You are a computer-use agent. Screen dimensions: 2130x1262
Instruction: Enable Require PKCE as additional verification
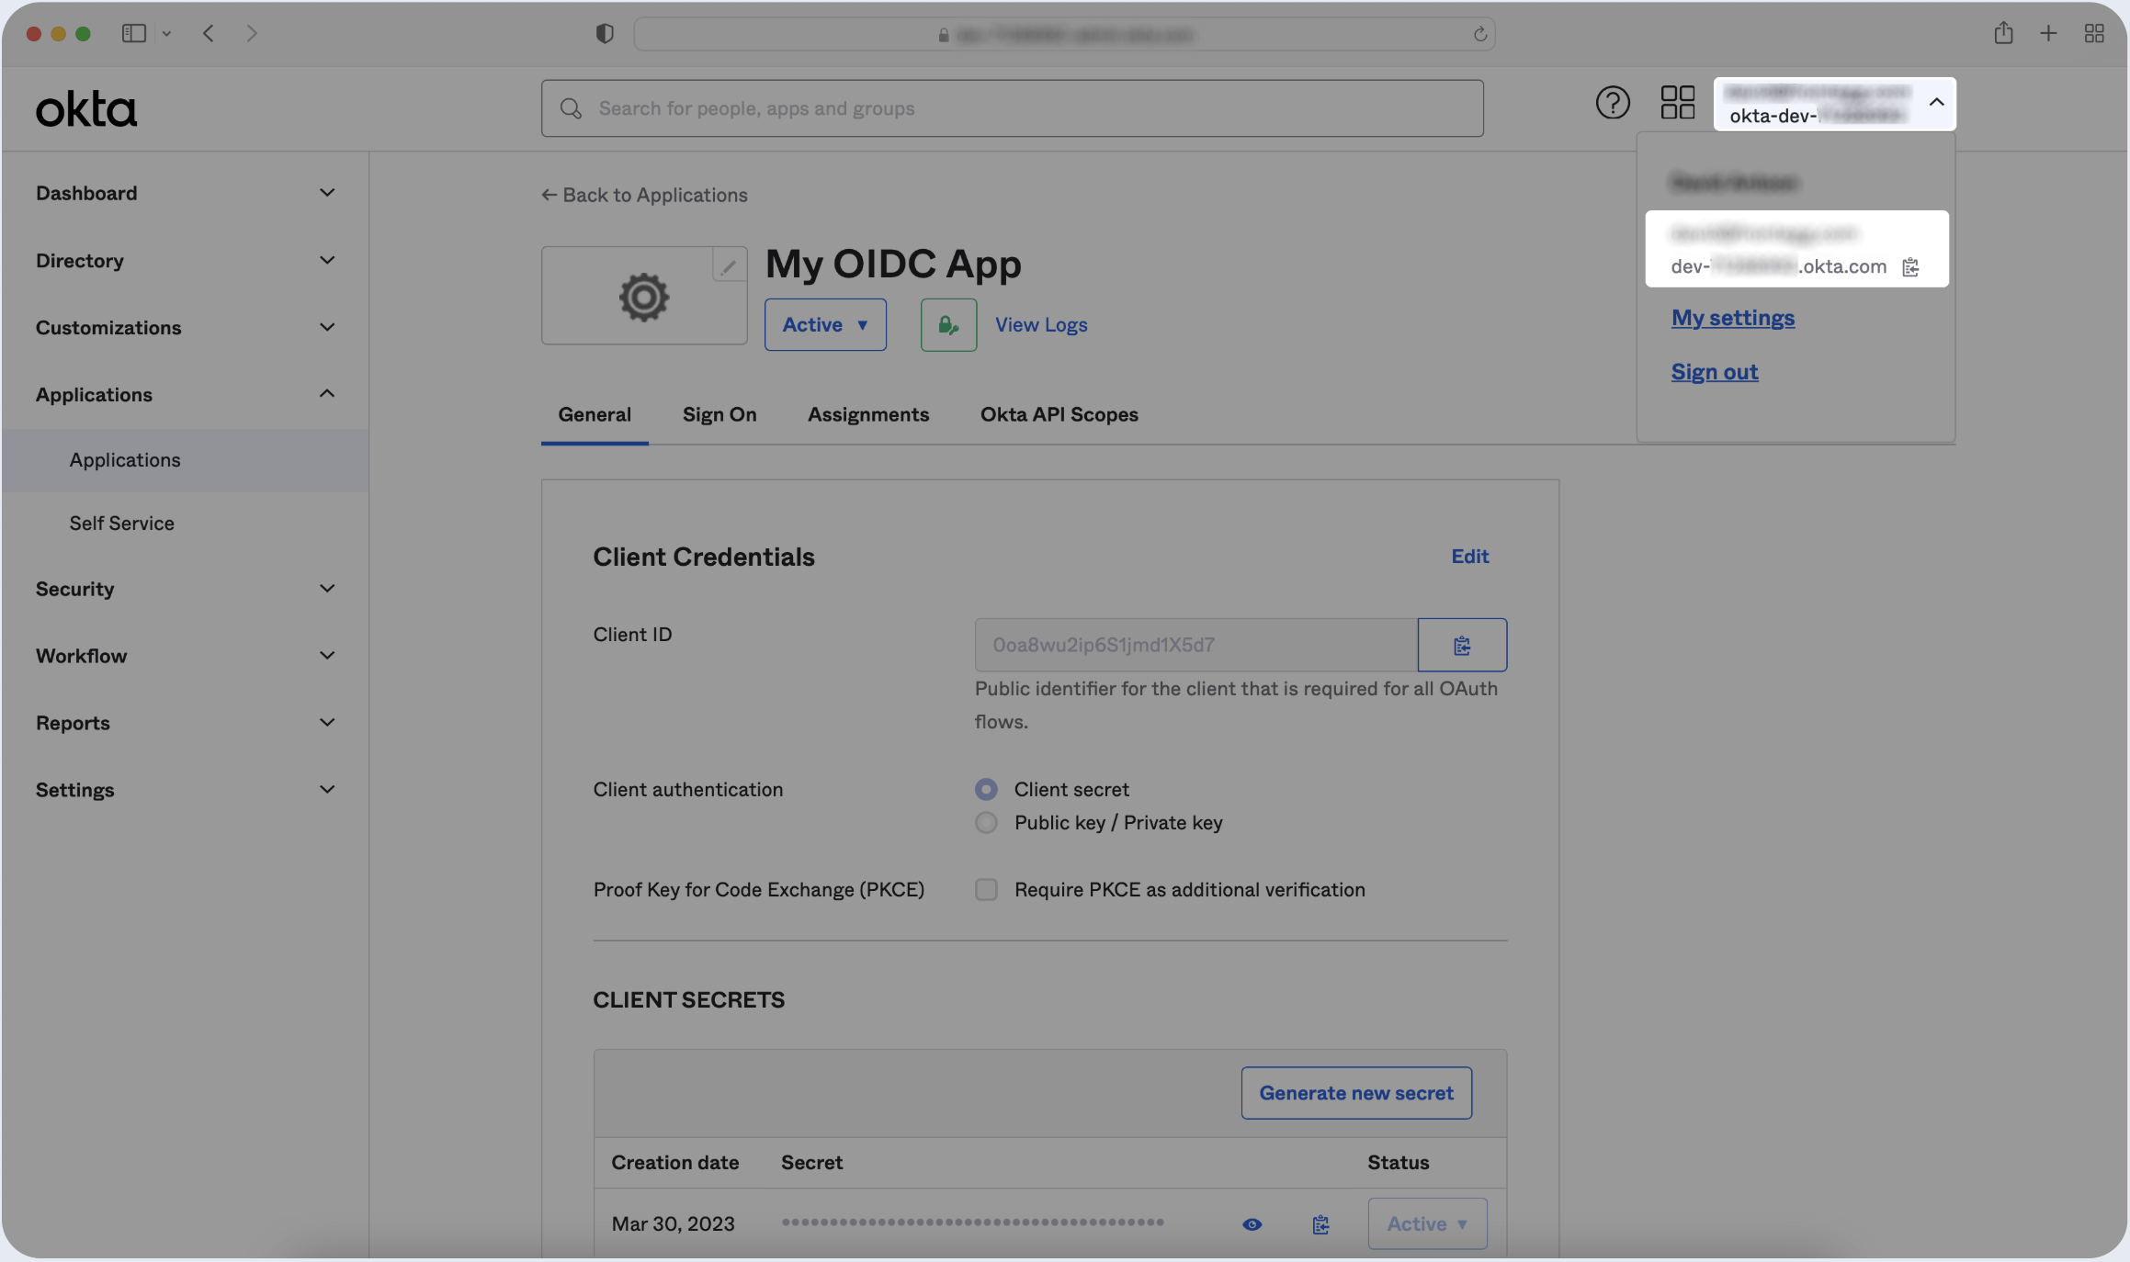pos(986,889)
